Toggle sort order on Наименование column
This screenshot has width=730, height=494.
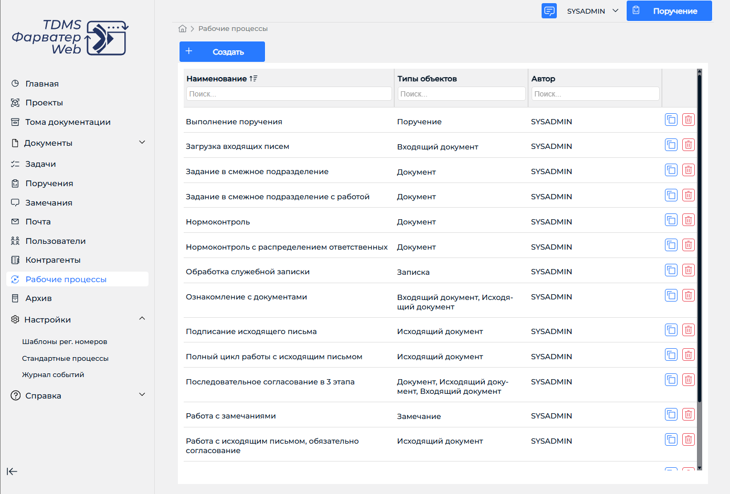(253, 79)
